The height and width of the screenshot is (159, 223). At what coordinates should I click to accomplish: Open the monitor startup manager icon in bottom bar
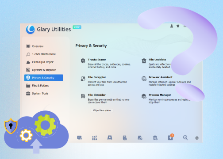click(x=80, y=138)
